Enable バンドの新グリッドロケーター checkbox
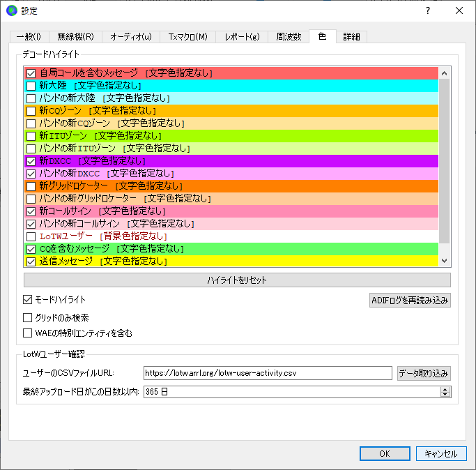Viewport: 476px width, 470px height. tap(31, 199)
